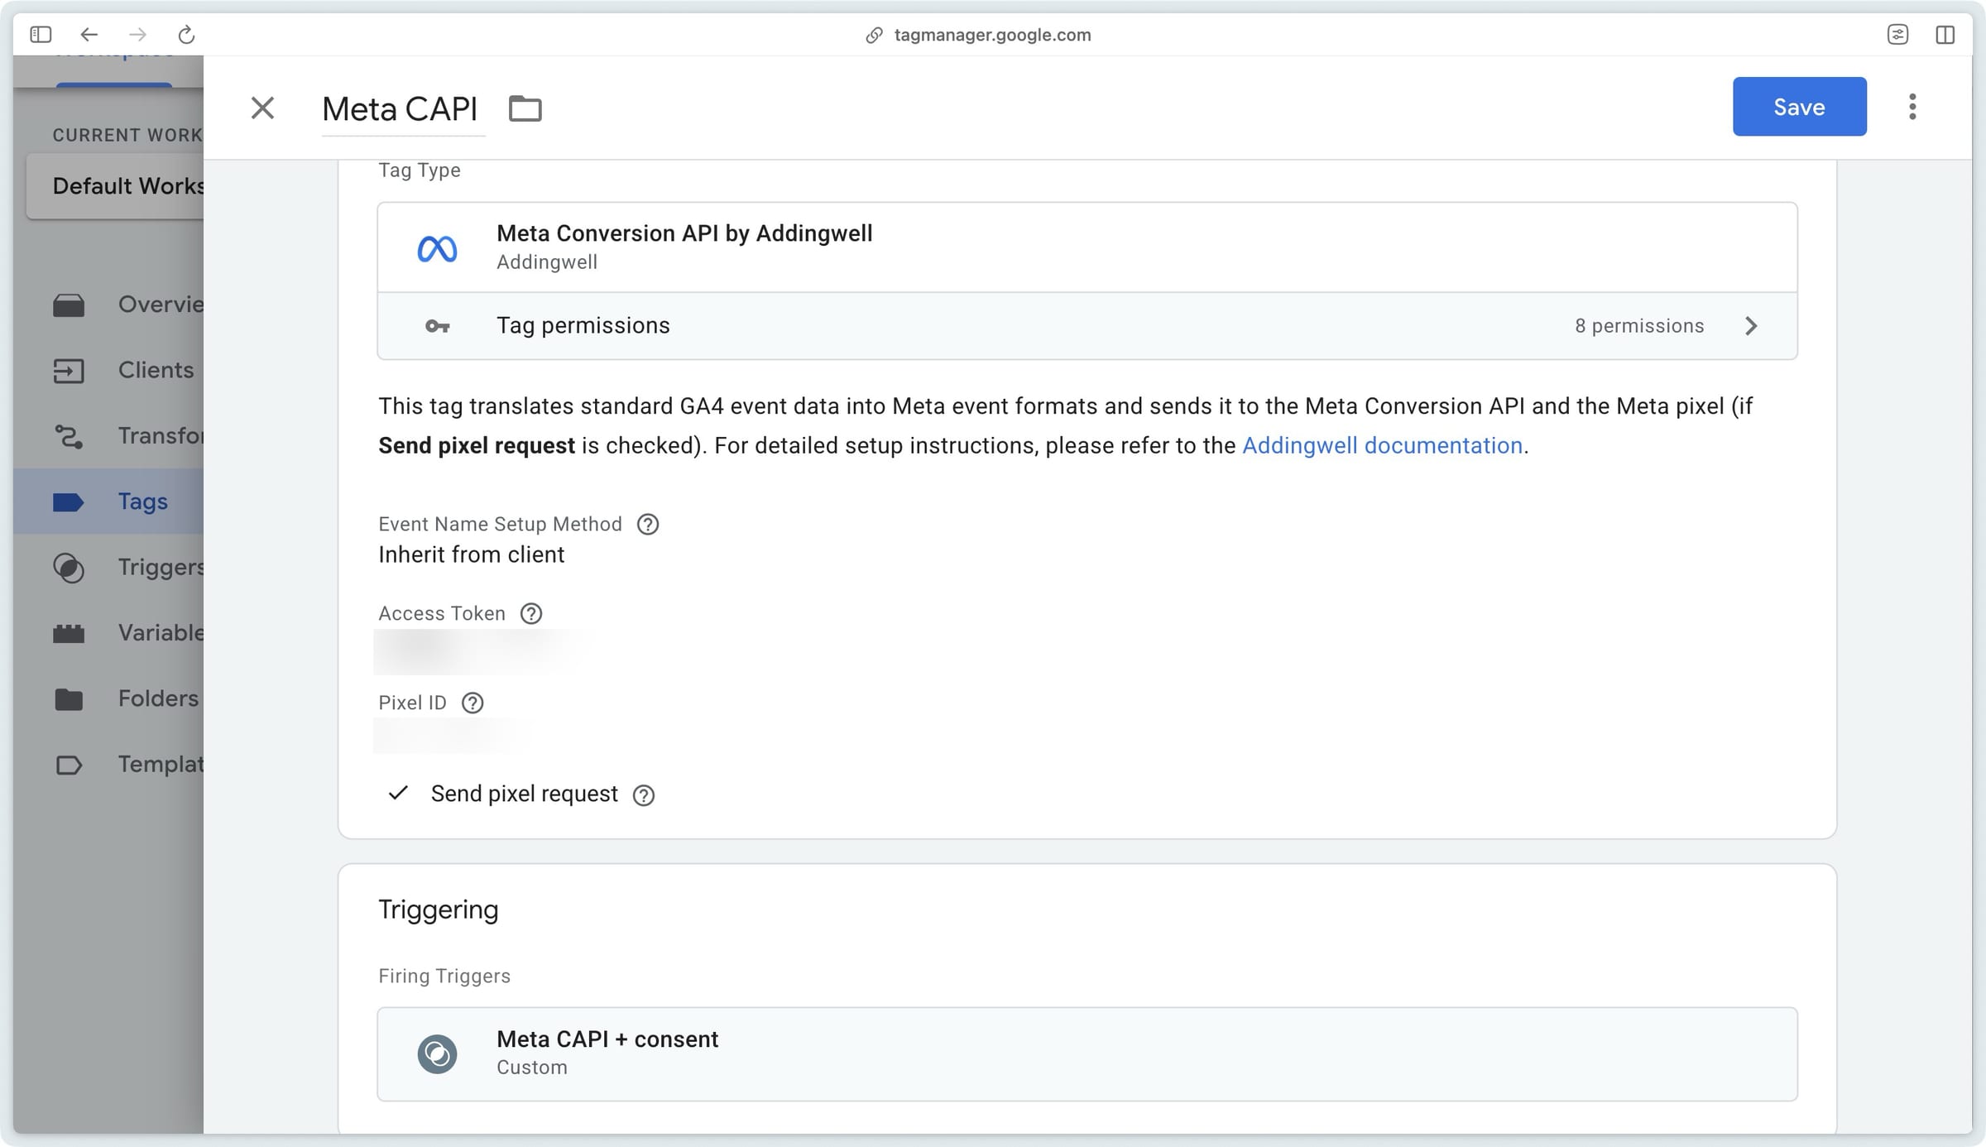Click the browser page settings toolbar icon
Screen dimensions: 1986x1147
(1897, 35)
